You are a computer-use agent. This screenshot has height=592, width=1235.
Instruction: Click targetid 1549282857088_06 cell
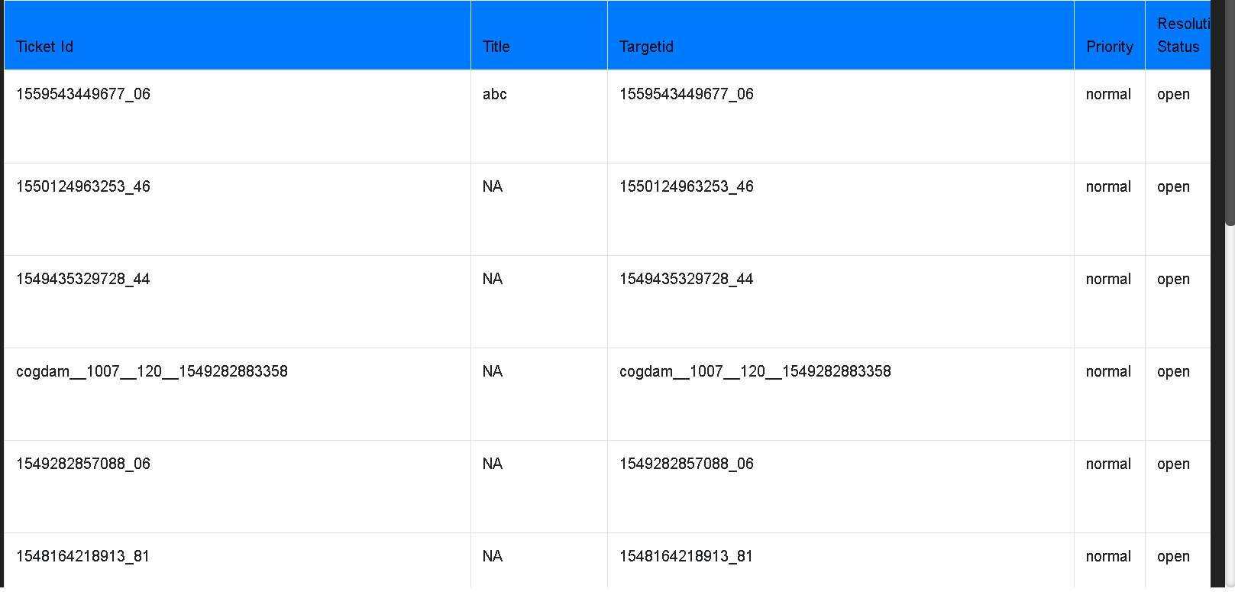point(841,487)
